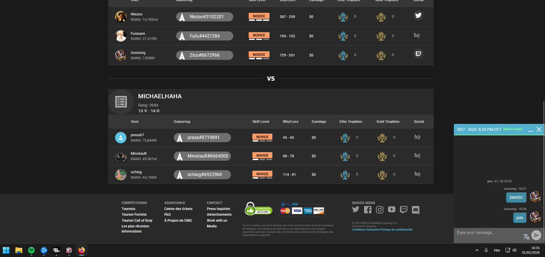The image size is (545, 257).
Task: Open INezoo's profile avatar
Action: (x=121, y=17)
